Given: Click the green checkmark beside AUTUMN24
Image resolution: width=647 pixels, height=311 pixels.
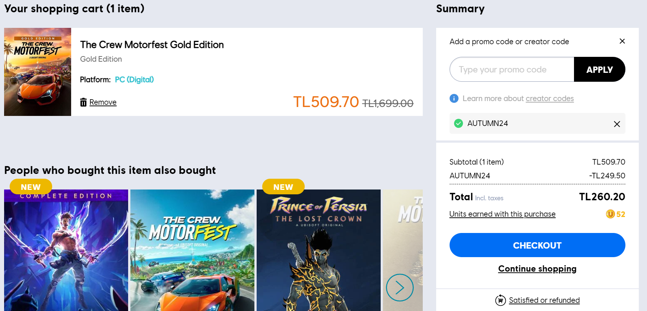Looking at the screenshot, I should 459,123.
